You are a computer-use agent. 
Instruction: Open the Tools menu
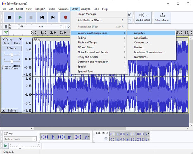click(96, 9)
